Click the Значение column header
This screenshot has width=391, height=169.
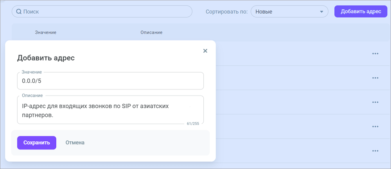46,32
